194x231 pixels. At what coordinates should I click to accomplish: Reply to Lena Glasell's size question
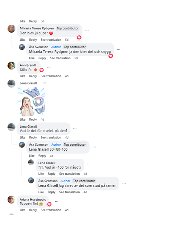tap(33, 138)
